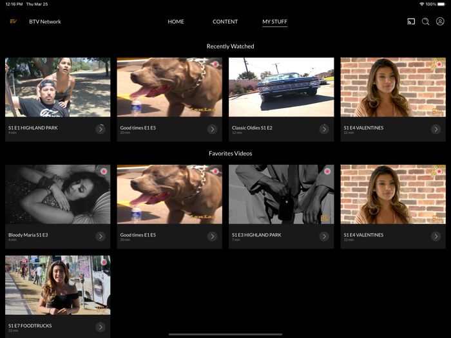The image size is (451, 338).
Task: Play S1 E3 HIGHLAND PARK grayscale thumbnail
Action: click(282, 194)
